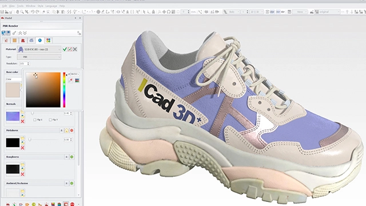This screenshot has width=366, height=206.
Task: Toggle the Metalness red circle button
Action: pyautogui.click(x=71, y=130)
